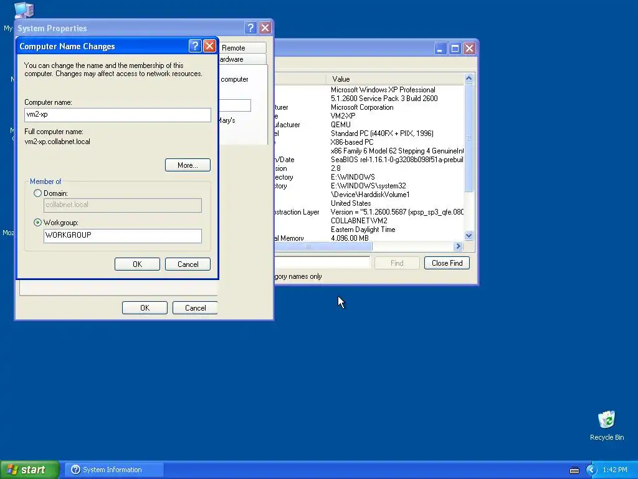
Task: Click the Computer name text field
Action: coord(118,115)
